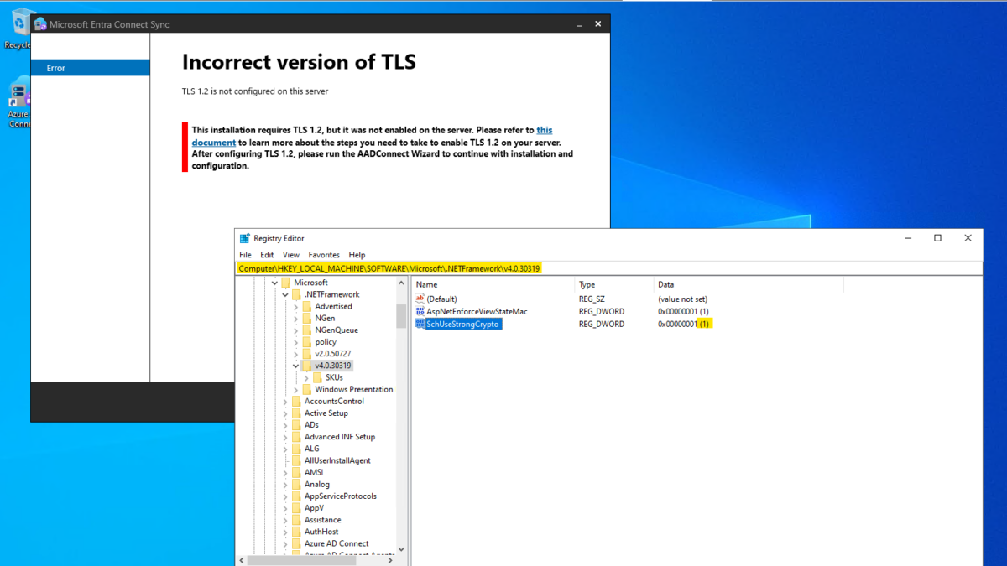
Task: Select the Error step in Entra Connect sidebar
Action: pyautogui.click(x=91, y=68)
